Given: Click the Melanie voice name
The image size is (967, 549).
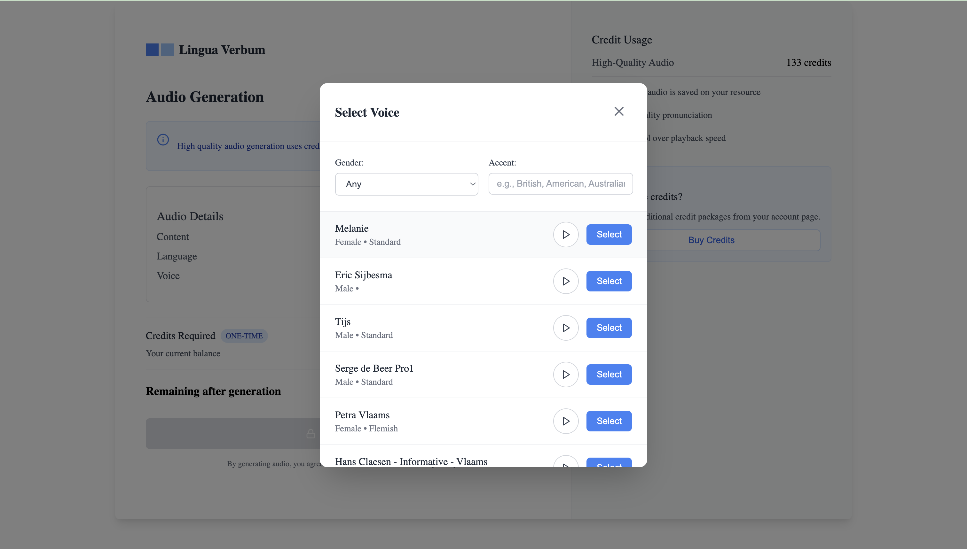Looking at the screenshot, I should pyautogui.click(x=351, y=228).
